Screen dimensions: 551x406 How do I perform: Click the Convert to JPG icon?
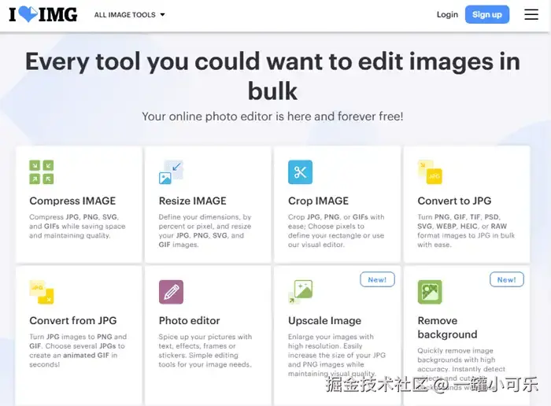pos(430,172)
